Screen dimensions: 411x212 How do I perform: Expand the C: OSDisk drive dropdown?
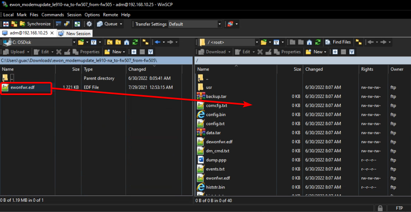tap(74, 42)
